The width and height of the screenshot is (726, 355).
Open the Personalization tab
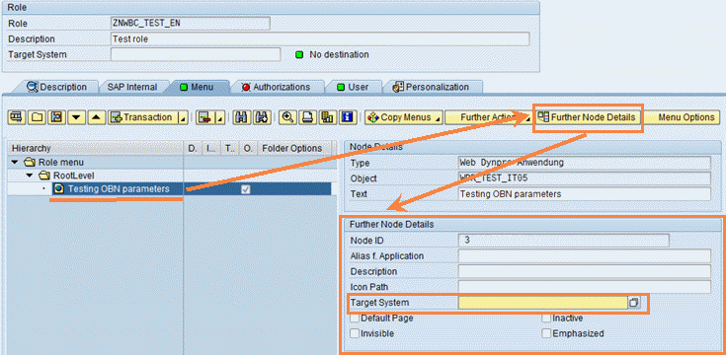click(432, 87)
